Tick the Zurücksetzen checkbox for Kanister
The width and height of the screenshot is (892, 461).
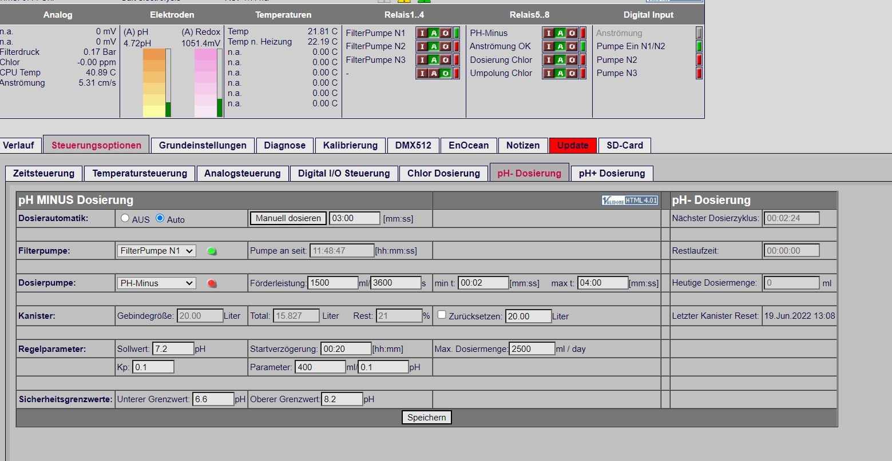442,315
